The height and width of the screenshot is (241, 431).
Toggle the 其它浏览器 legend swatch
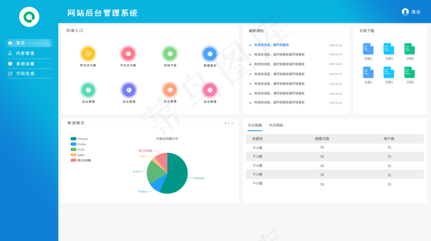click(x=73, y=160)
